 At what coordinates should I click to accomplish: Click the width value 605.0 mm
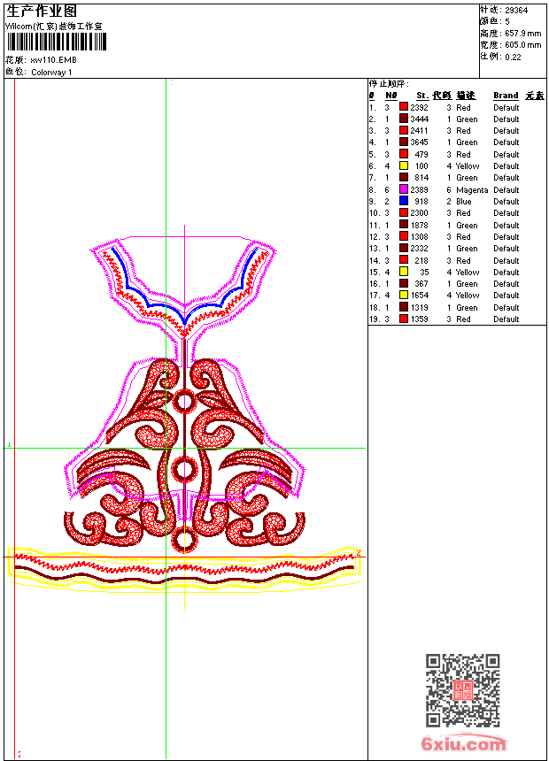522,45
